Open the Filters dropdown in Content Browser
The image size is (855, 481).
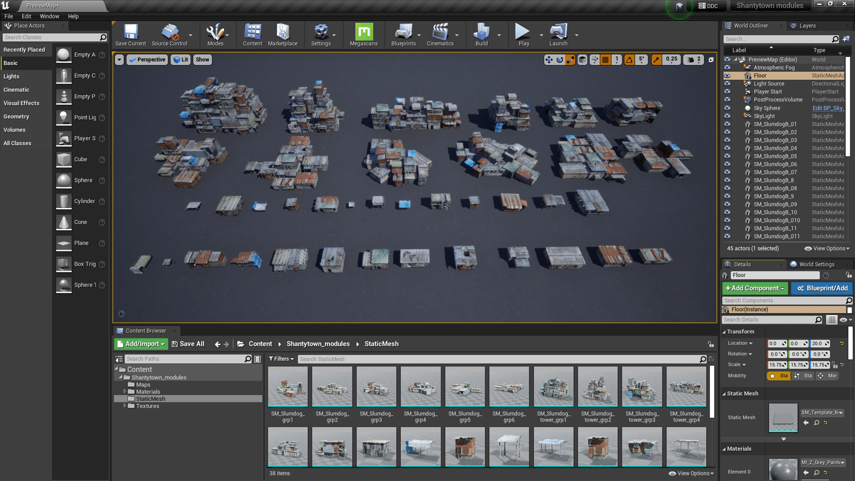pyautogui.click(x=281, y=359)
